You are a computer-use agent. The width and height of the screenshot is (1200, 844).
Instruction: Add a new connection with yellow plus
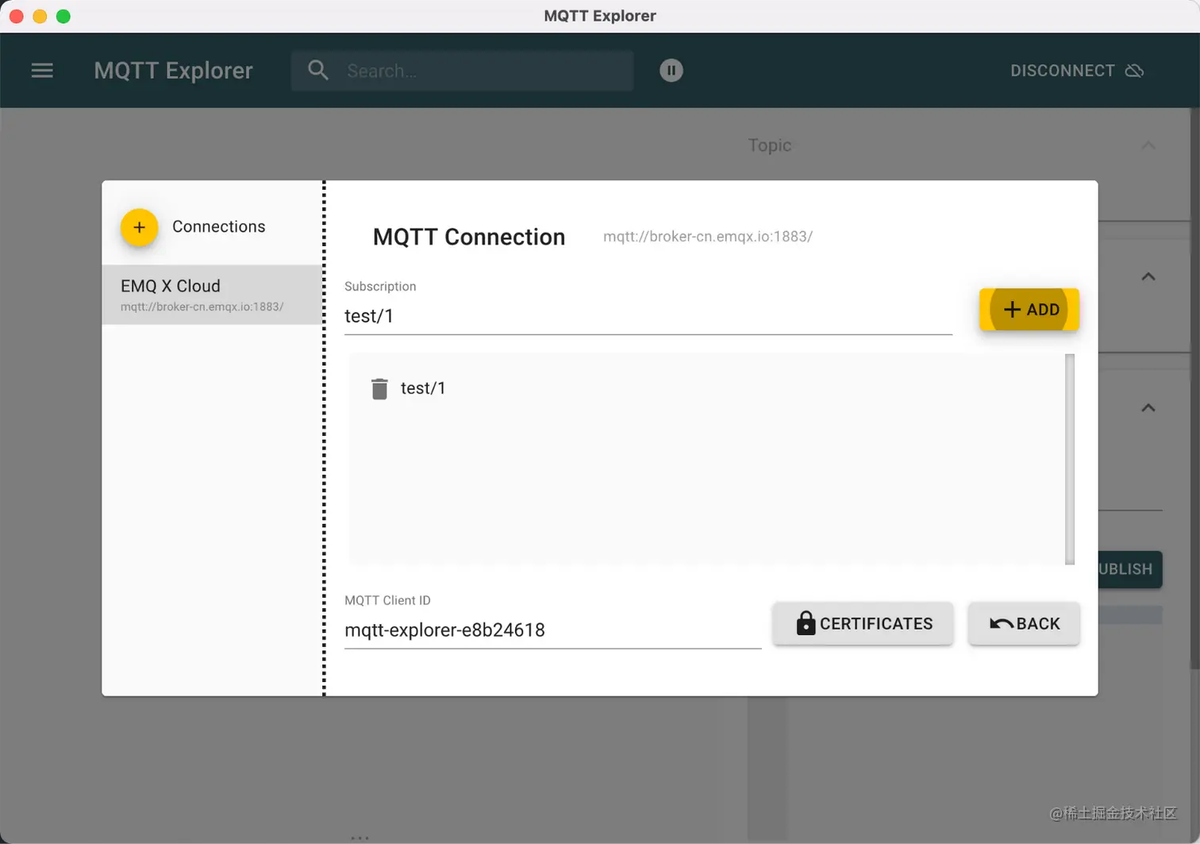tap(139, 228)
